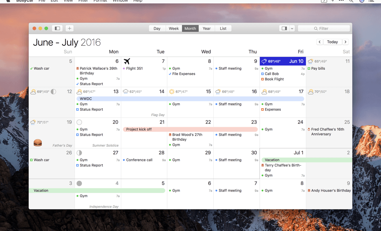Check the Expenses task on June 17
Screen dimensions: 381x231
263,109
